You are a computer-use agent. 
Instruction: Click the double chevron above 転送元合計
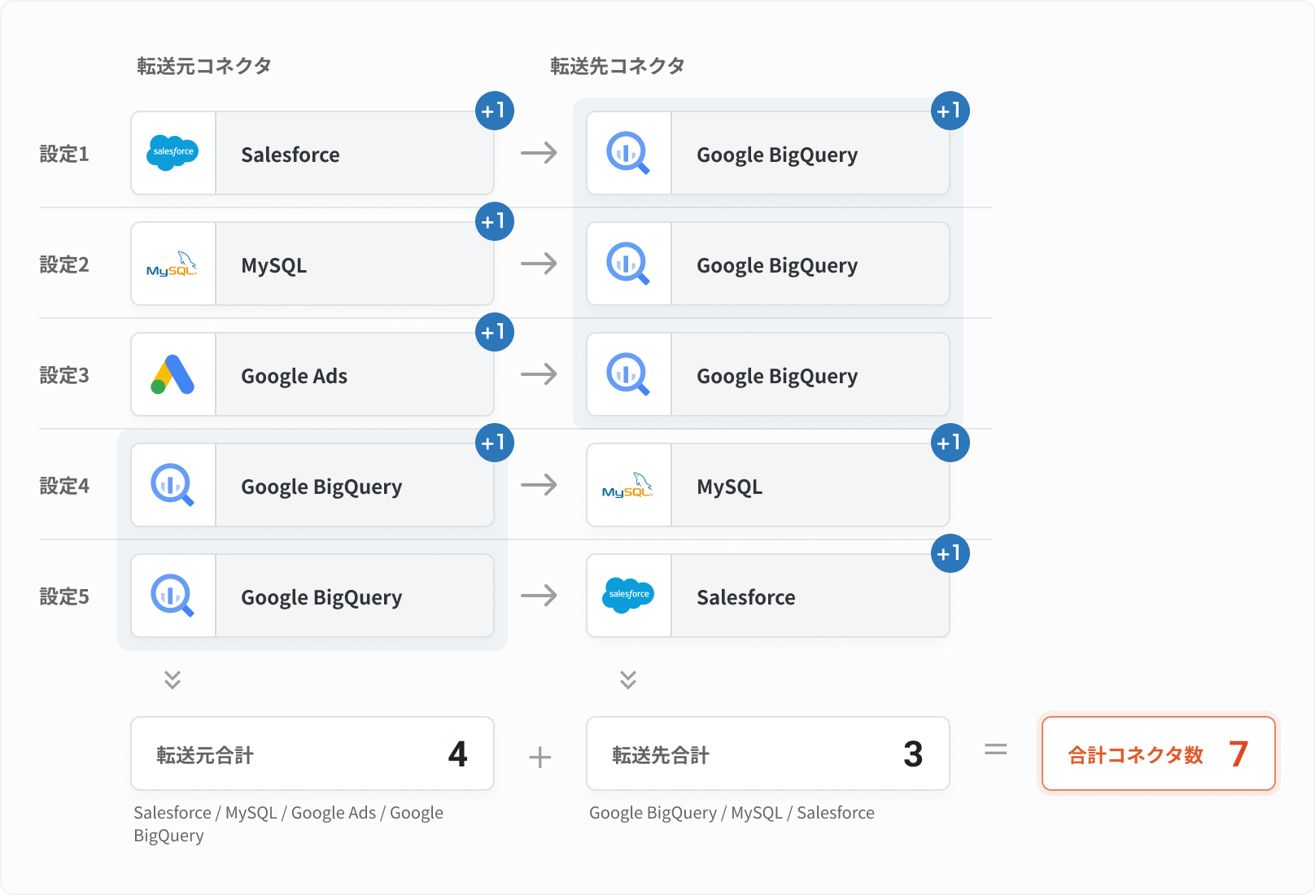173,679
